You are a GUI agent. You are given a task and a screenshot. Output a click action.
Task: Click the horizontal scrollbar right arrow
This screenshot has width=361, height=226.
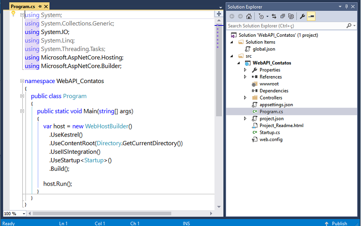211,214
